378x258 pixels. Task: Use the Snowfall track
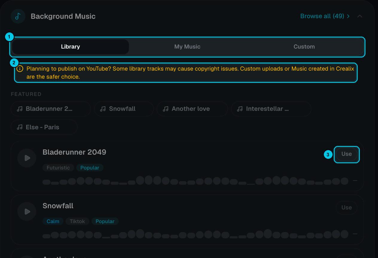tap(347, 208)
